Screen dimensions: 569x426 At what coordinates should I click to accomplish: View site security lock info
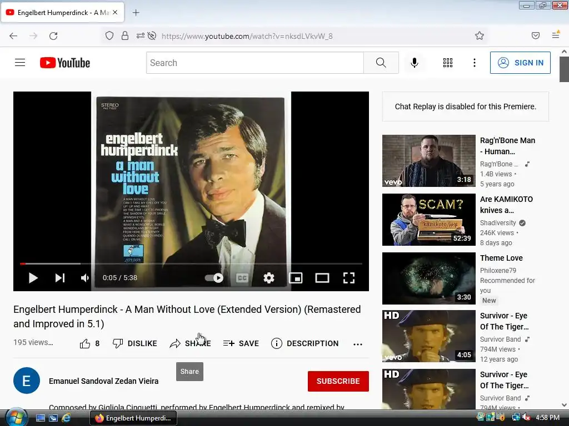pyautogui.click(x=125, y=35)
